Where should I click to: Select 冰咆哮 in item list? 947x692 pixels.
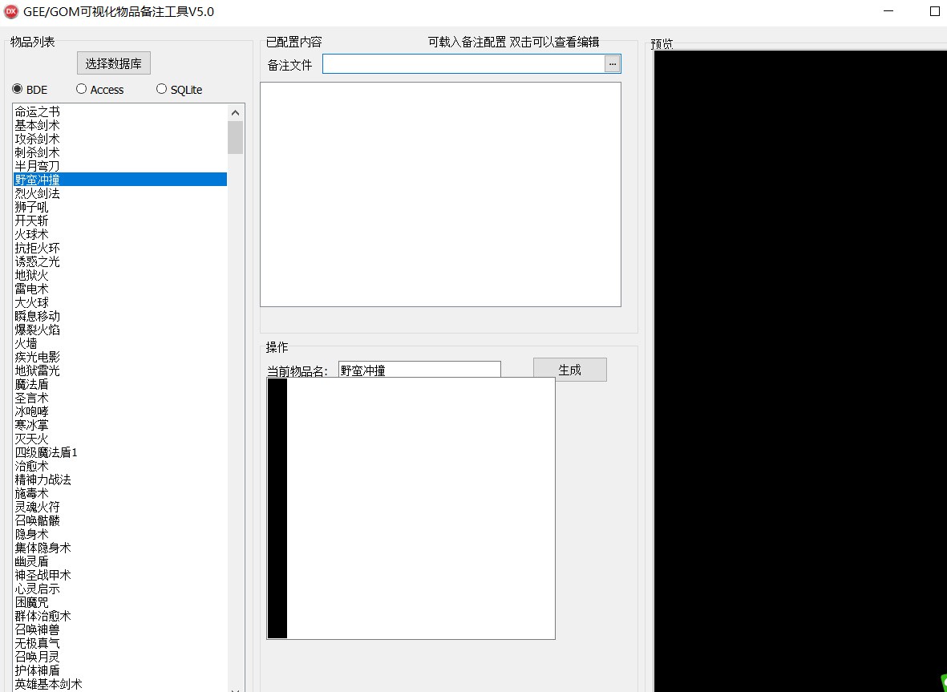(120, 411)
